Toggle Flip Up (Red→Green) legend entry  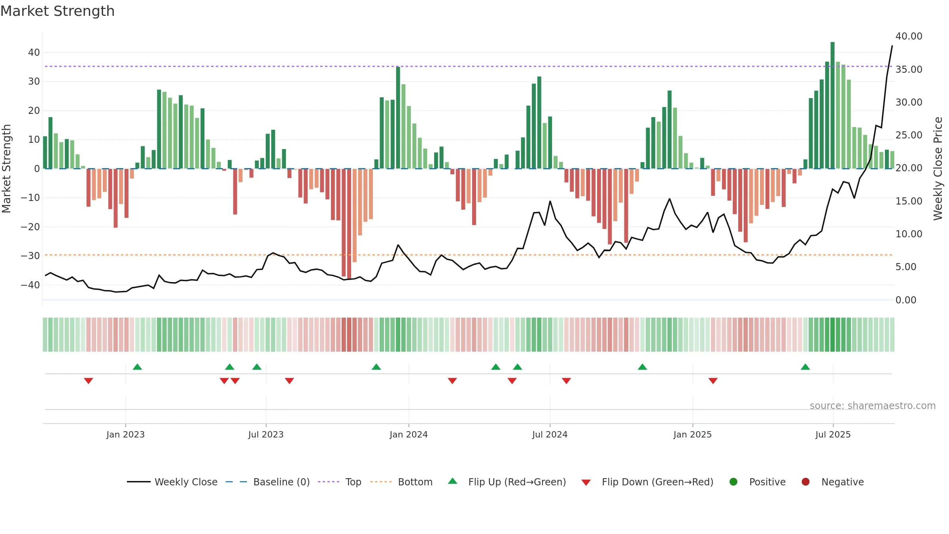(x=507, y=482)
